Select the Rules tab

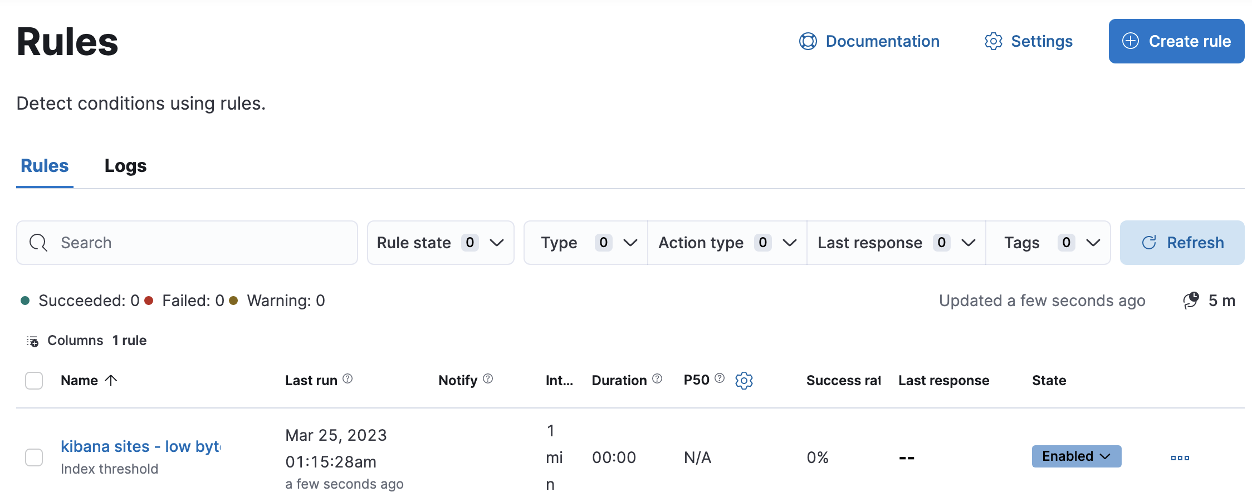tap(44, 165)
